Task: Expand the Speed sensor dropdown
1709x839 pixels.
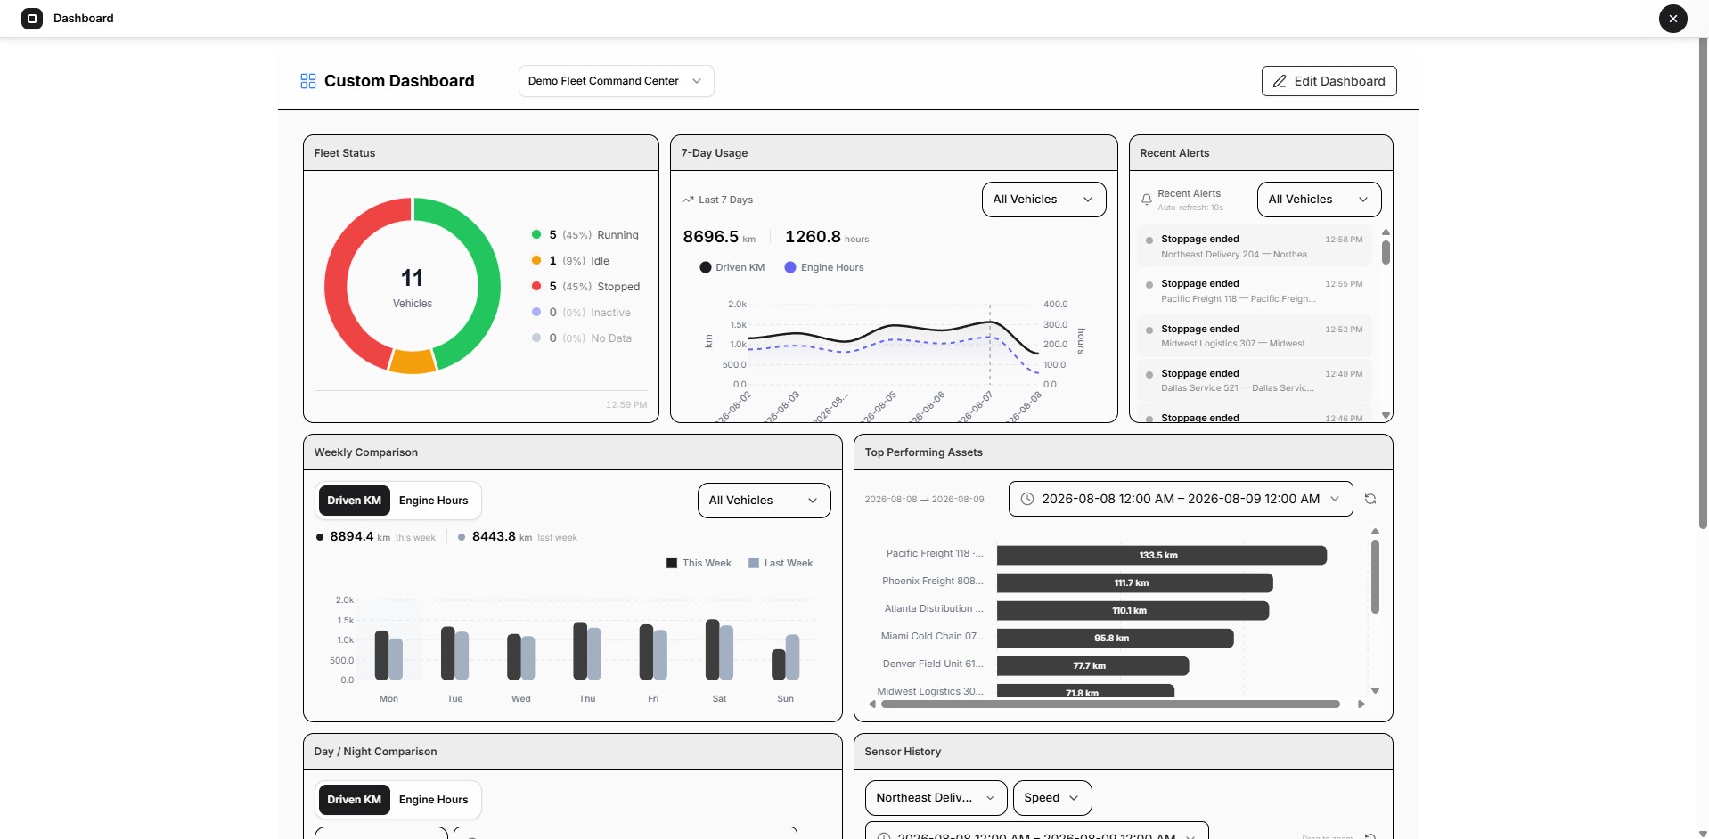Action: (x=1052, y=798)
